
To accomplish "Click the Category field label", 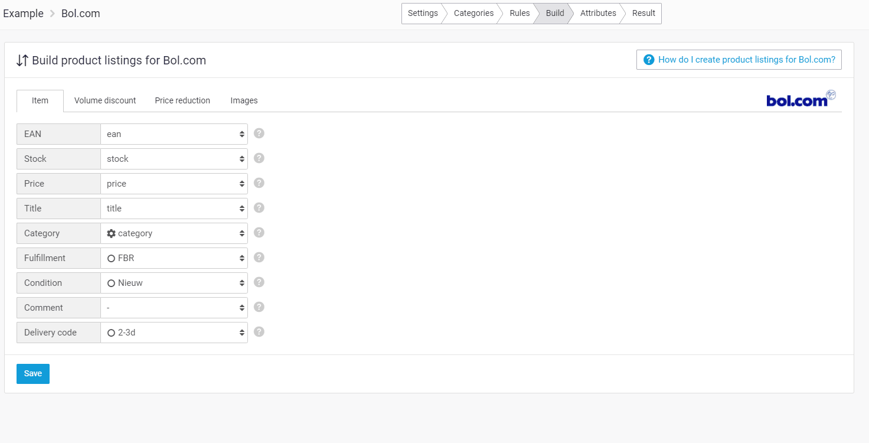I will click(x=58, y=233).
